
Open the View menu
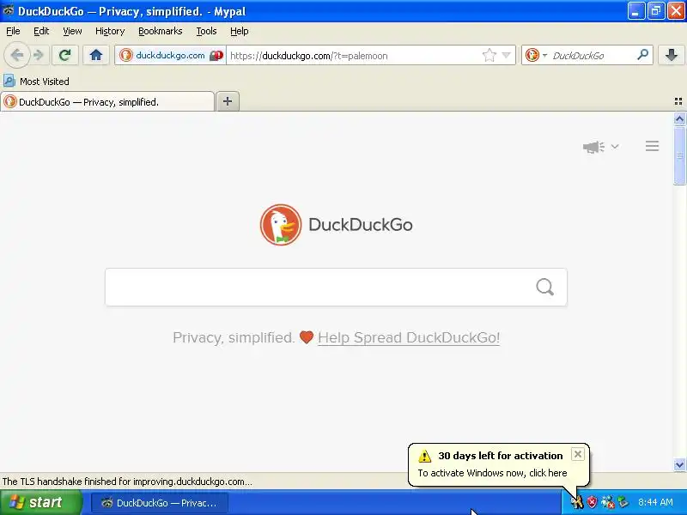click(x=72, y=31)
